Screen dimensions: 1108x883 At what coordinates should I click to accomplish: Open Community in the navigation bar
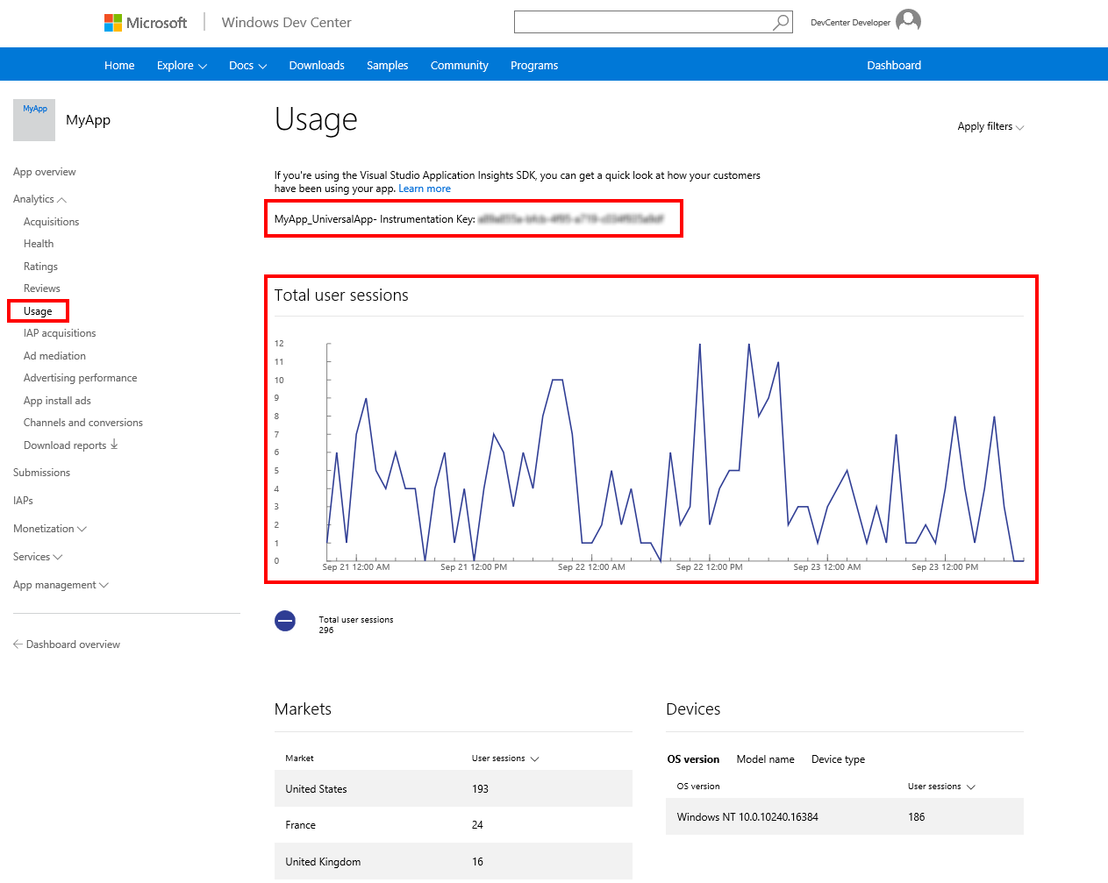pyautogui.click(x=459, y=66)
